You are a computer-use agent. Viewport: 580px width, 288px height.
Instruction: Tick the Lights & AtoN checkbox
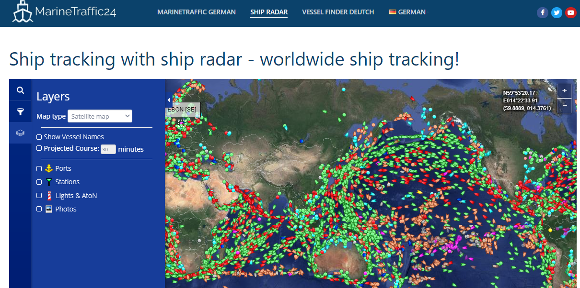[39, 196]
